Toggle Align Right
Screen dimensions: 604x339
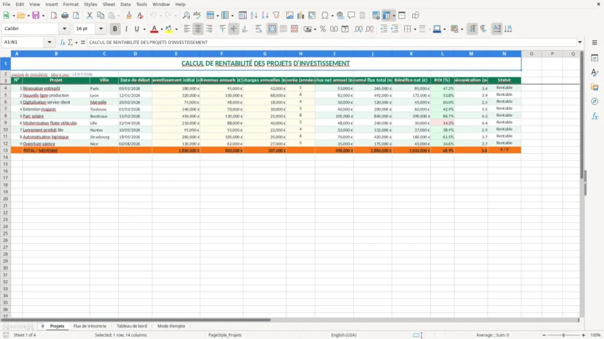pos(209,29)
